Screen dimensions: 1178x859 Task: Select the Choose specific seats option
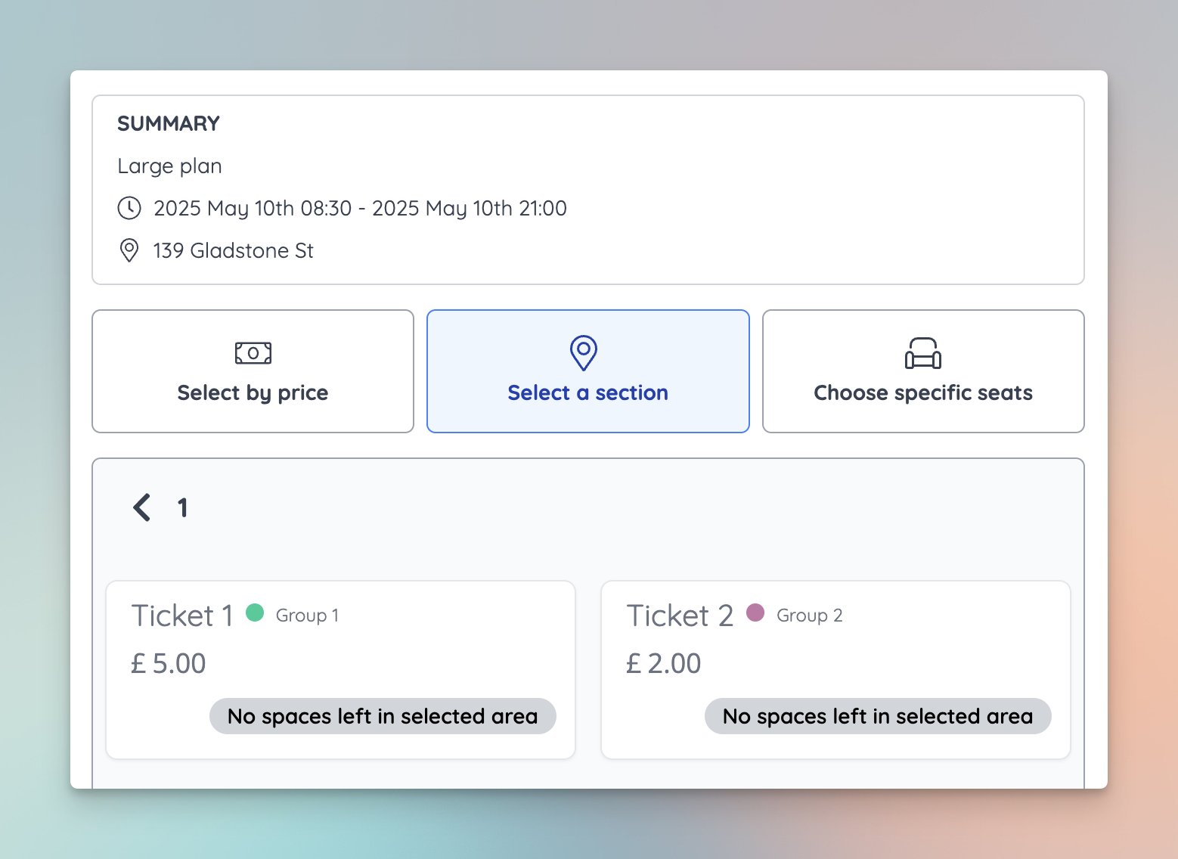coord(922,371)
